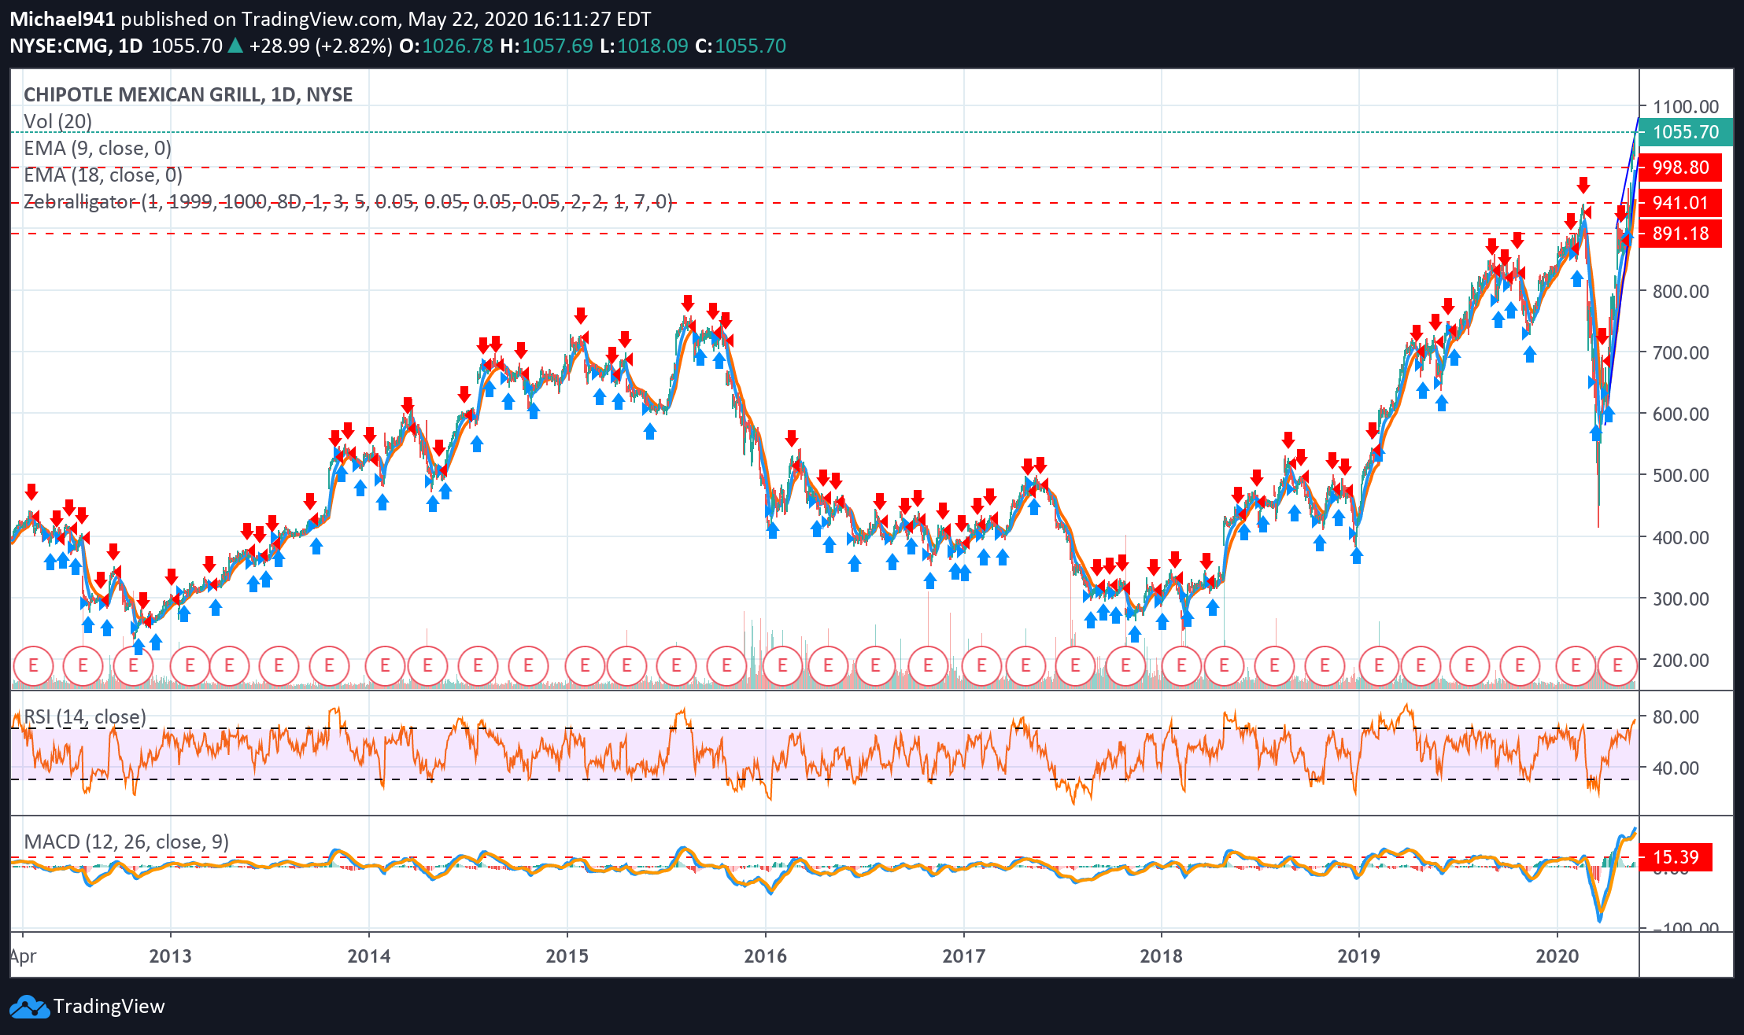Click the MACD (12, 26, close, 9) label
1744x1035 pixels.
click(127, 842)
